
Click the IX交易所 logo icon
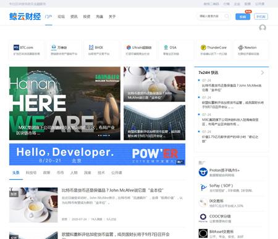(203, 203)
